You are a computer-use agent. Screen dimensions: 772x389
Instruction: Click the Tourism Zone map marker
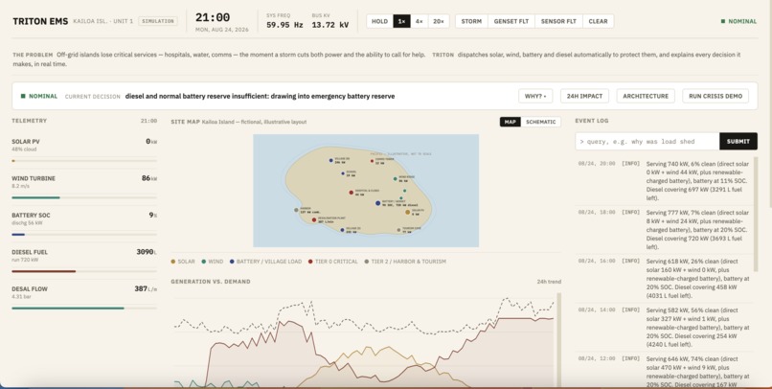(x=398, y=230)
